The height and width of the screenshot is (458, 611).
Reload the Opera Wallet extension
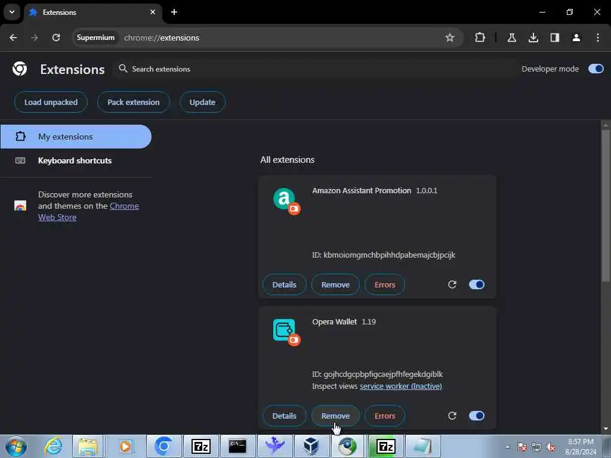[452, 416]
